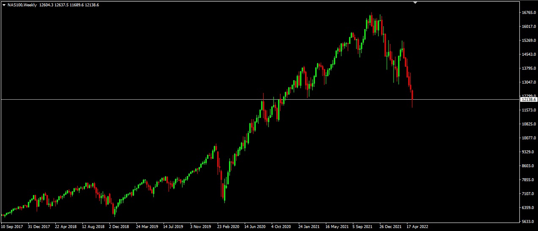The height and width of the screenshot is (231, 538).
Task: Click the 13795.0 price scale label
Action: pos(529,68)
